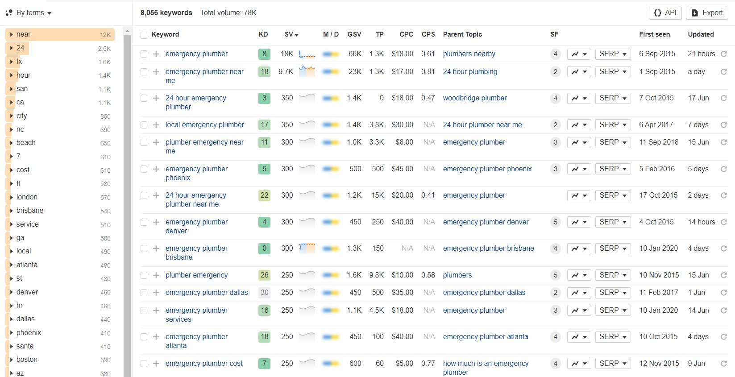
Task: Select the emergency plumber atlanta checkbox
Action: click(144, 337)
